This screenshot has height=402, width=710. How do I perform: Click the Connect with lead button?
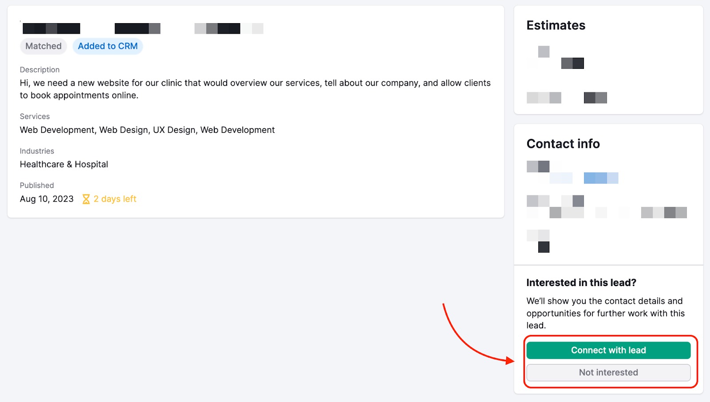pos(608,350)
